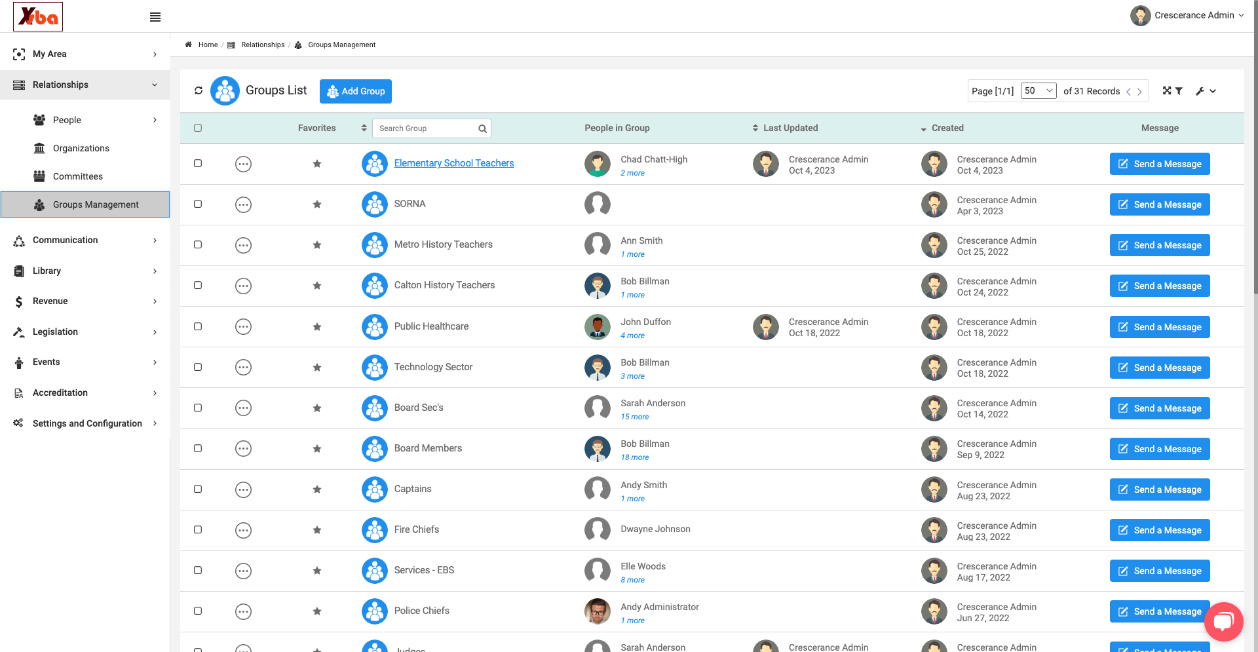Viewport: 1258px width, 652px height.
Task: Star the Public Healthcare group
Action: 317,326
